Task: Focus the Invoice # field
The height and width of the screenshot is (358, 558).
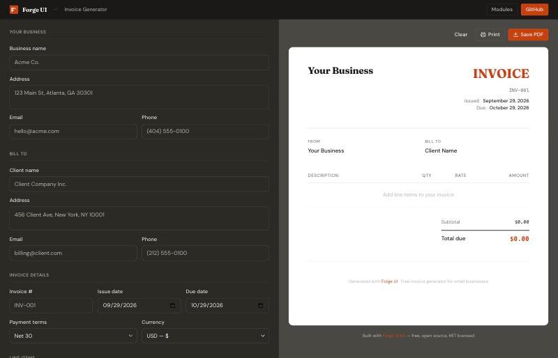Action: coord(51,305)
